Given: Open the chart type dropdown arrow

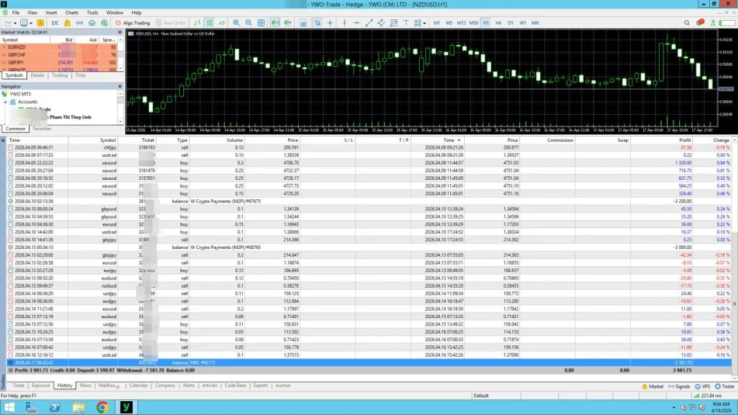Looking at the screenshot, I should coord(15,23).
